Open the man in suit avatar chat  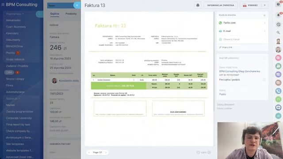[278, 49]
